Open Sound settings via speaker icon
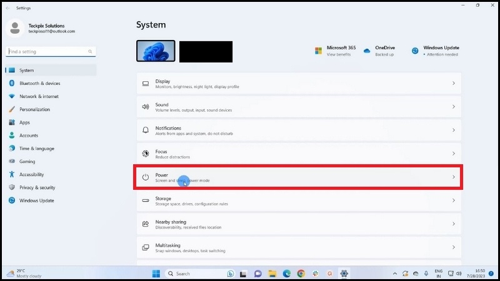The width and height of the screenshot is (500, 281). tap(146, 107)
